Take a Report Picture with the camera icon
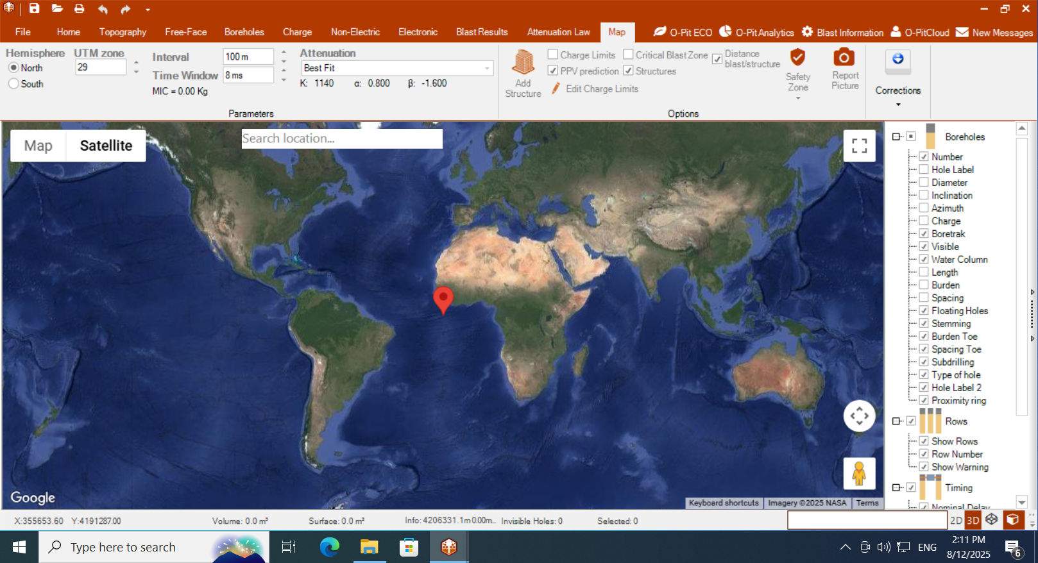 pyautogui.click(x=844, y=58)
